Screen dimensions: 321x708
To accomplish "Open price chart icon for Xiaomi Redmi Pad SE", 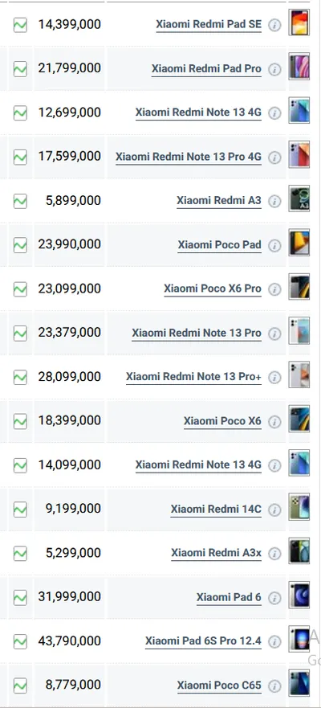I will pos(20,25).
